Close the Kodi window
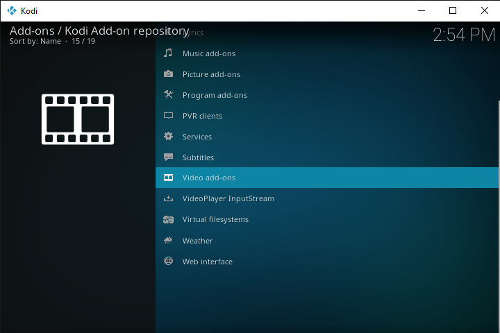This screenshot has width=500, height=333. coord(485,11)
